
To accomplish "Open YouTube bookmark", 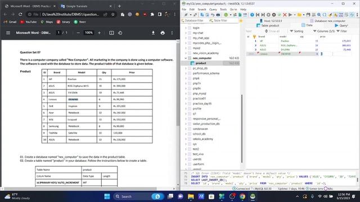I will (28, 22).
